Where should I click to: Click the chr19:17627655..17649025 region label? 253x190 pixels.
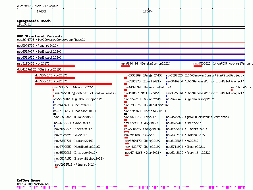pyautogui.click(x=38, y=6)
